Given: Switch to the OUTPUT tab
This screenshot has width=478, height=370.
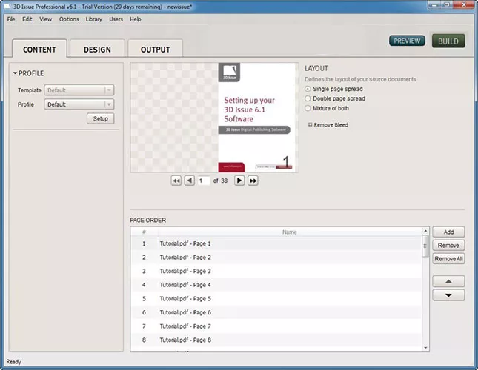Looking at the screenshot, I should pos(155,49).
